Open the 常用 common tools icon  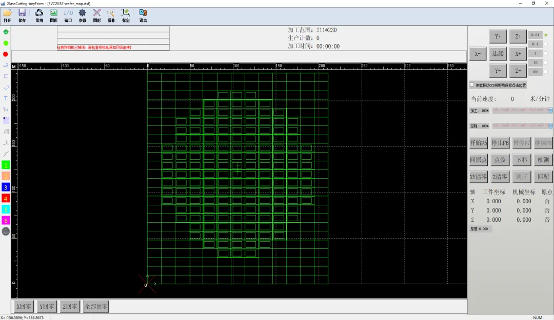39,15
